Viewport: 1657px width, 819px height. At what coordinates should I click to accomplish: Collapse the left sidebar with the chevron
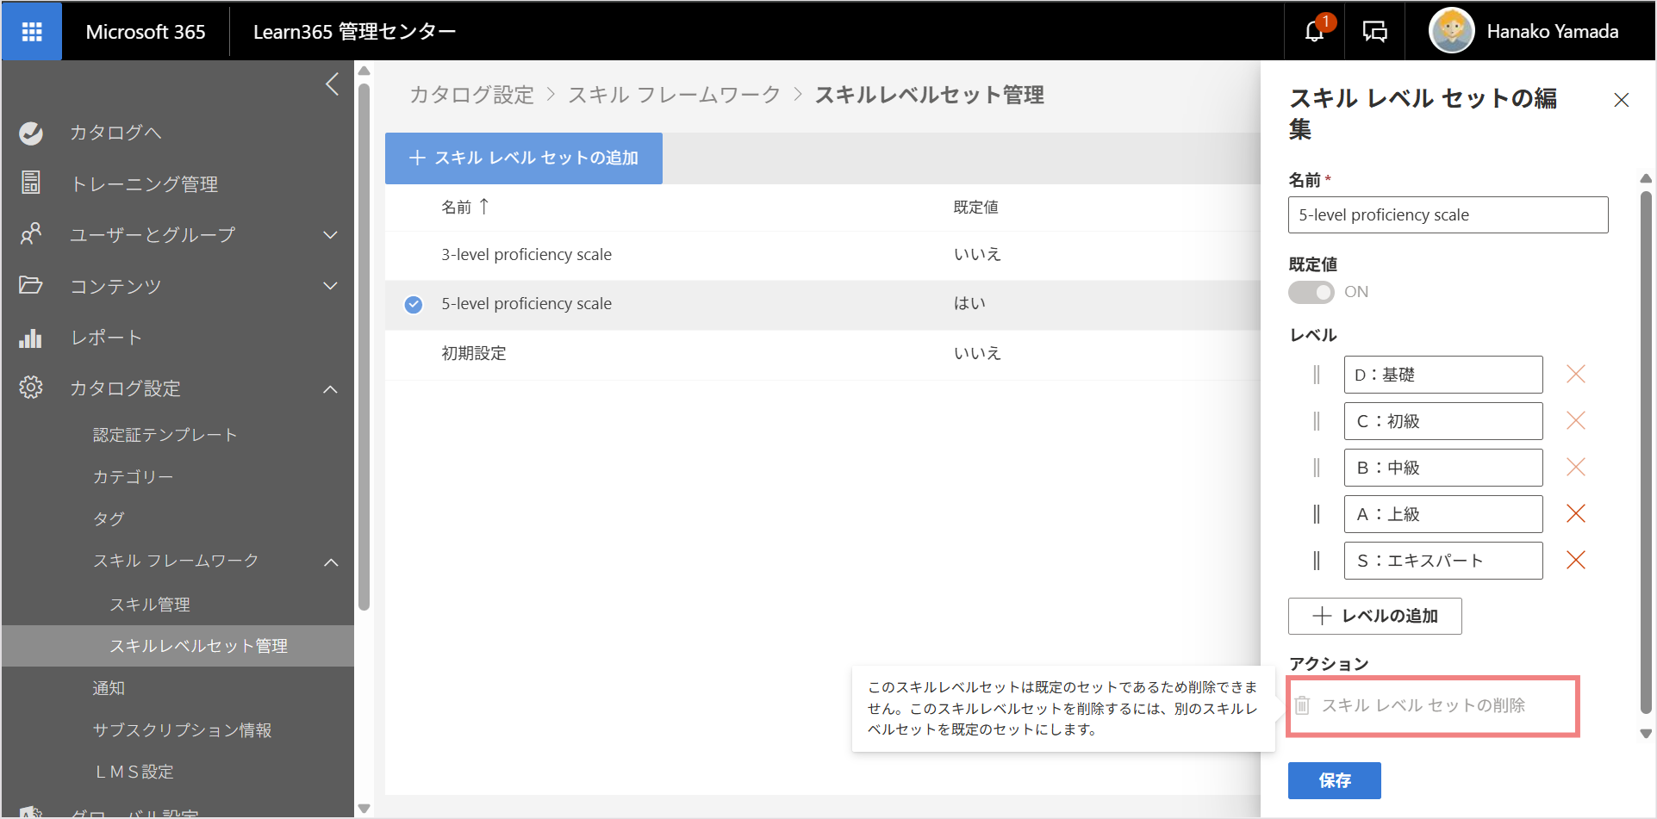point(332,84)
